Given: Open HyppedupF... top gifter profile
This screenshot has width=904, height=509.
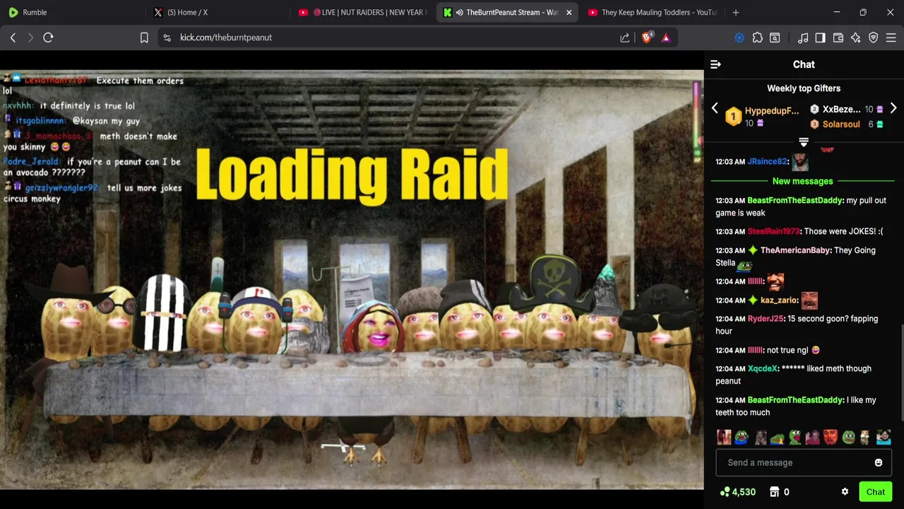Looking at the screenshot, I should click(x=771, y=111).
